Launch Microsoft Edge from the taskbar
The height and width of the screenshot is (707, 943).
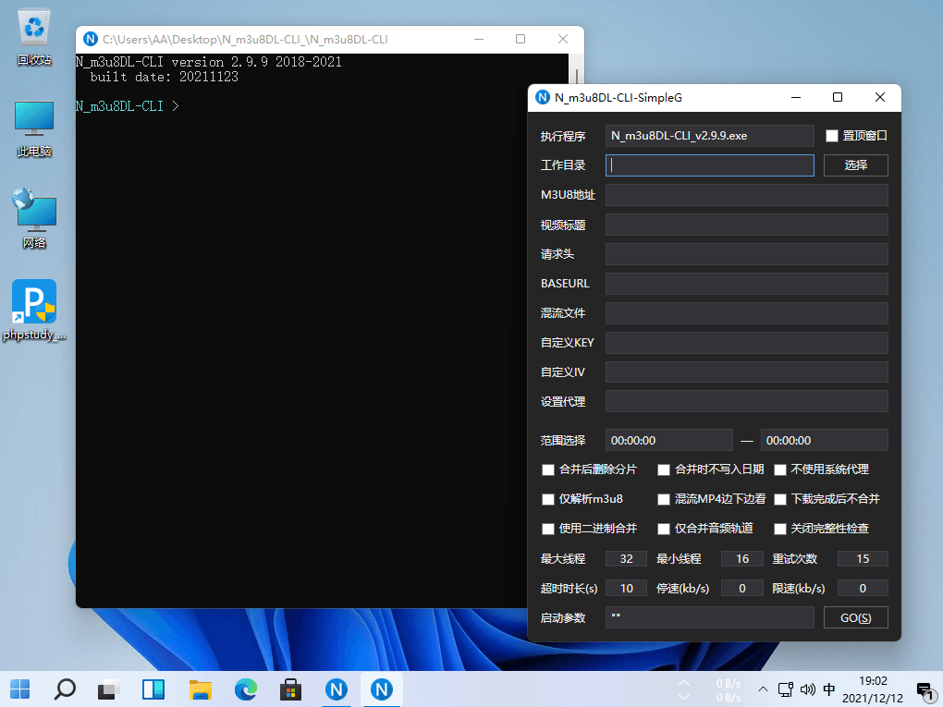click(245, 689)
